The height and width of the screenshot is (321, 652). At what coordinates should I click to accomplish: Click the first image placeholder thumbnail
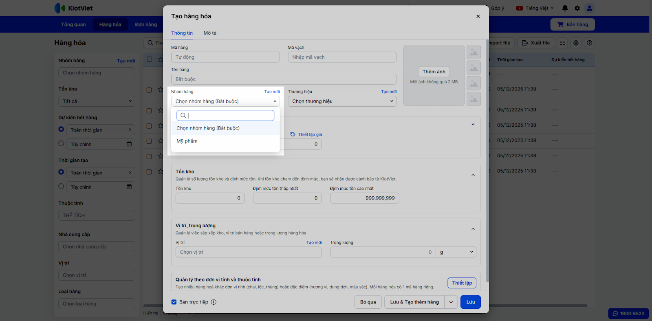[x=474, y=52]
